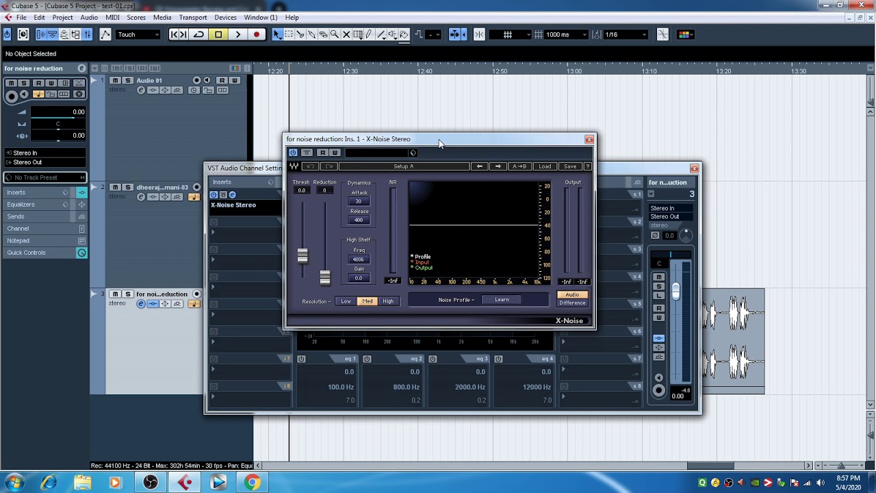876x493 pixels.
Task: Click Save button in X-Noise
Action: 570,166
